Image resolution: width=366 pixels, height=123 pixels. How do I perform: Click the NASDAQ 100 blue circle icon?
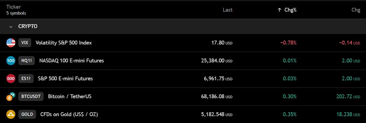[11, 61]
